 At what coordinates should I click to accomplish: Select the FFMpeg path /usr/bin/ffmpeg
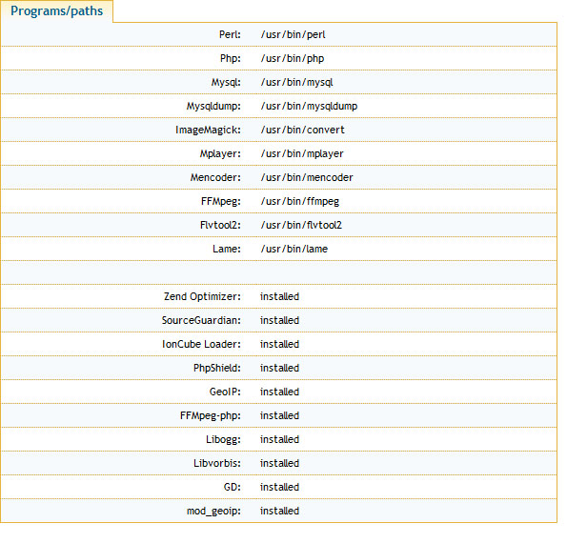tap(300, 201)
